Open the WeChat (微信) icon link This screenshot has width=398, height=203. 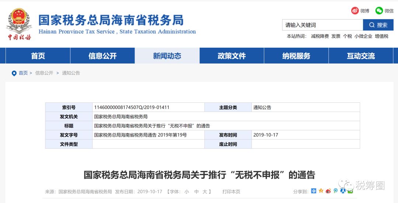click(379, 11)
